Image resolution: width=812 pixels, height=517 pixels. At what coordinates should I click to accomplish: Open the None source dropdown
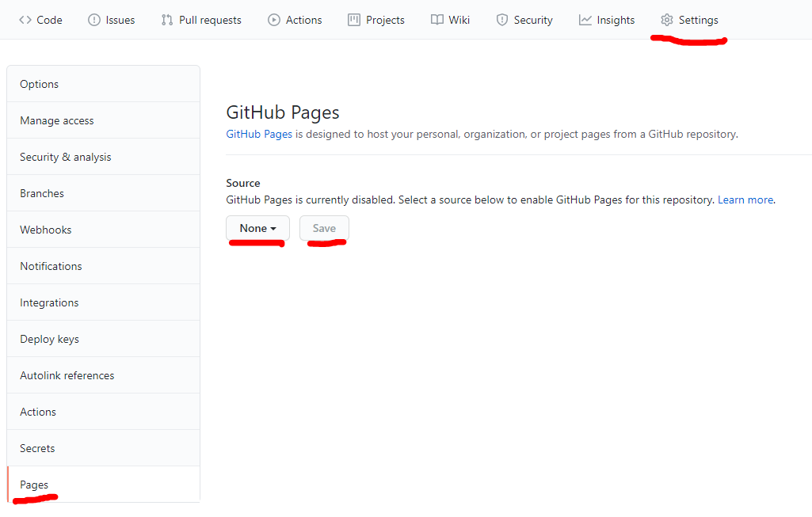coord(257,228)
